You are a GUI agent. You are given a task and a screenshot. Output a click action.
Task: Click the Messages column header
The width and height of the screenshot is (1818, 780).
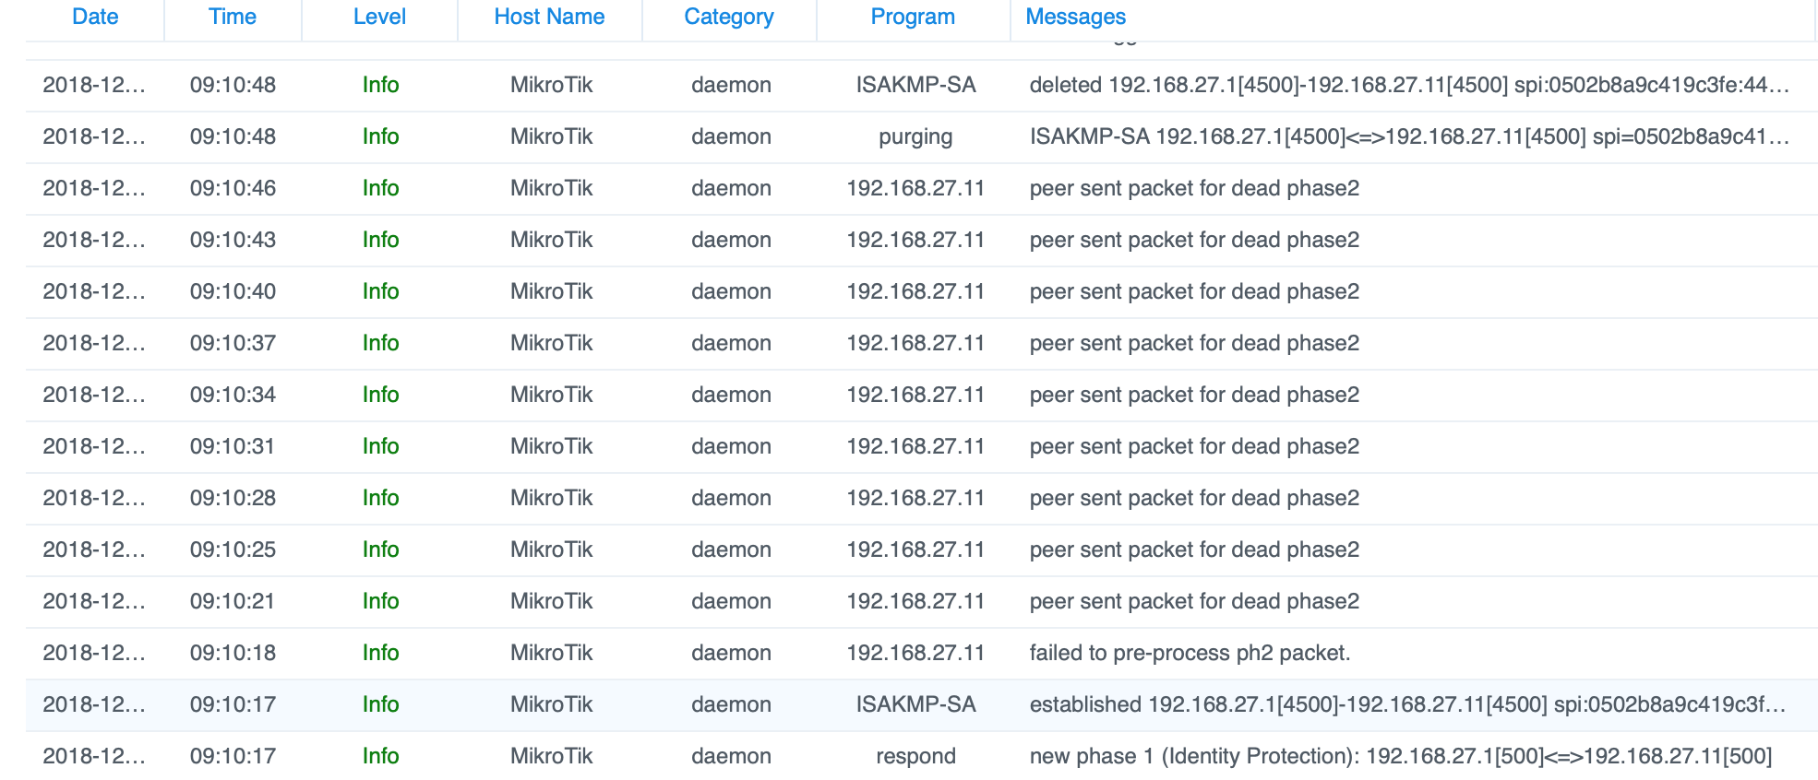click(x=1076, y=17)
